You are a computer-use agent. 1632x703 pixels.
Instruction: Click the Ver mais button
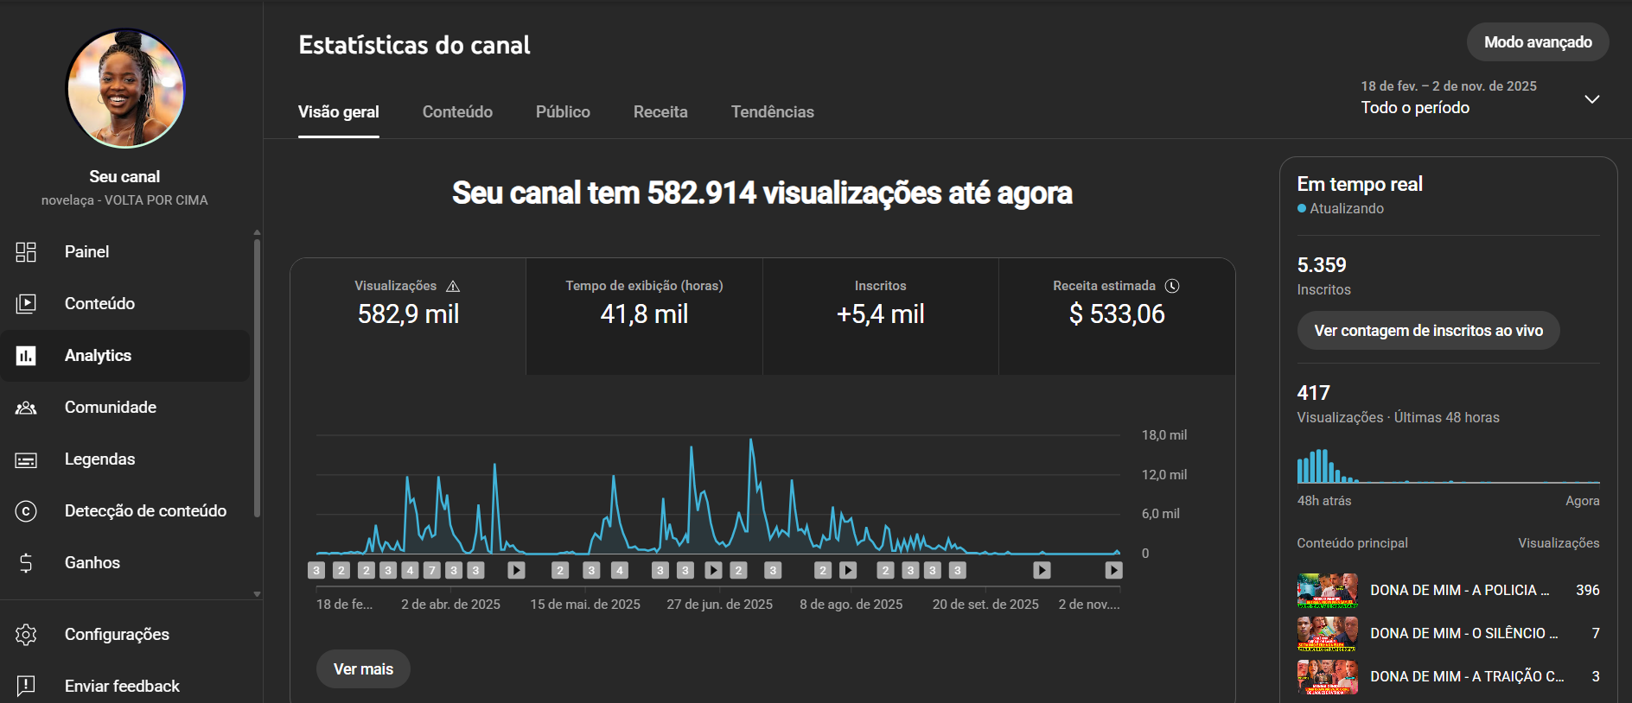click(x=363, y=669)
